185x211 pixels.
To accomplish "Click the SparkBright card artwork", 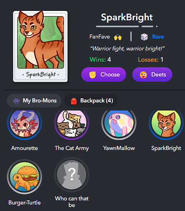I will tap(40, 46).
